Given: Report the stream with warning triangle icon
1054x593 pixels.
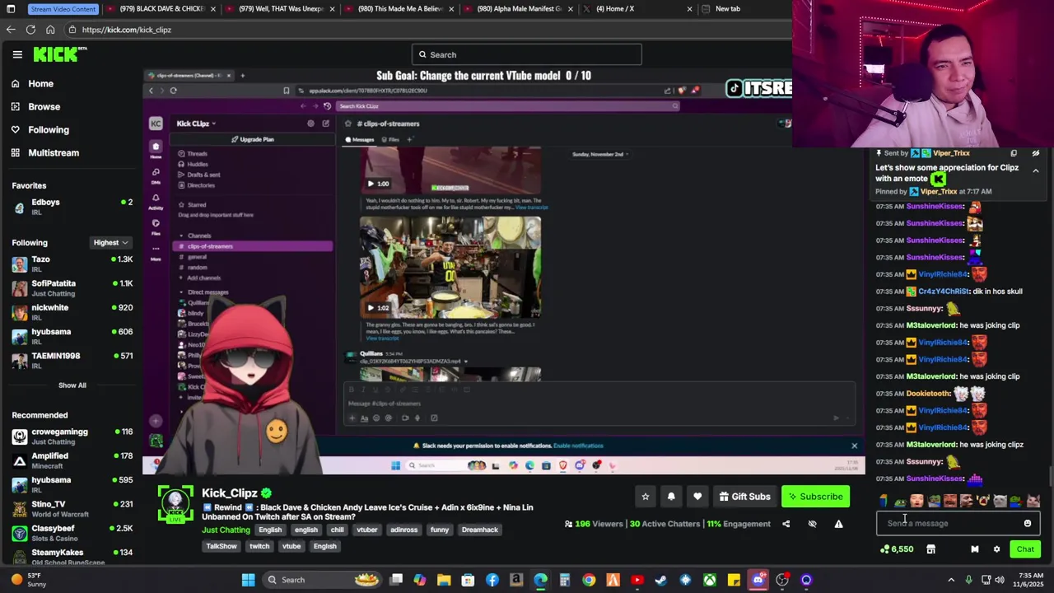Looking at the screenshot, I should [838, 524].
